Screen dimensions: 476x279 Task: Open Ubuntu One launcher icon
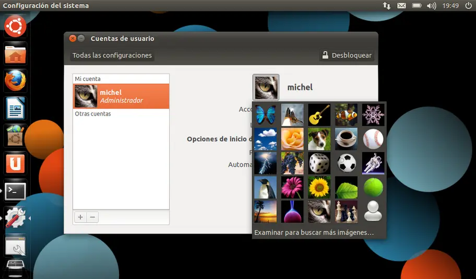tap(15, 164)
